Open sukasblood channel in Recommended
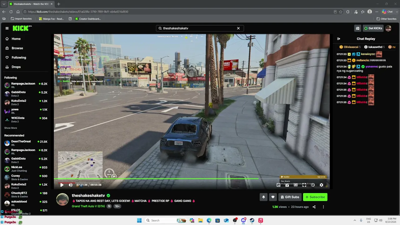 26,203
